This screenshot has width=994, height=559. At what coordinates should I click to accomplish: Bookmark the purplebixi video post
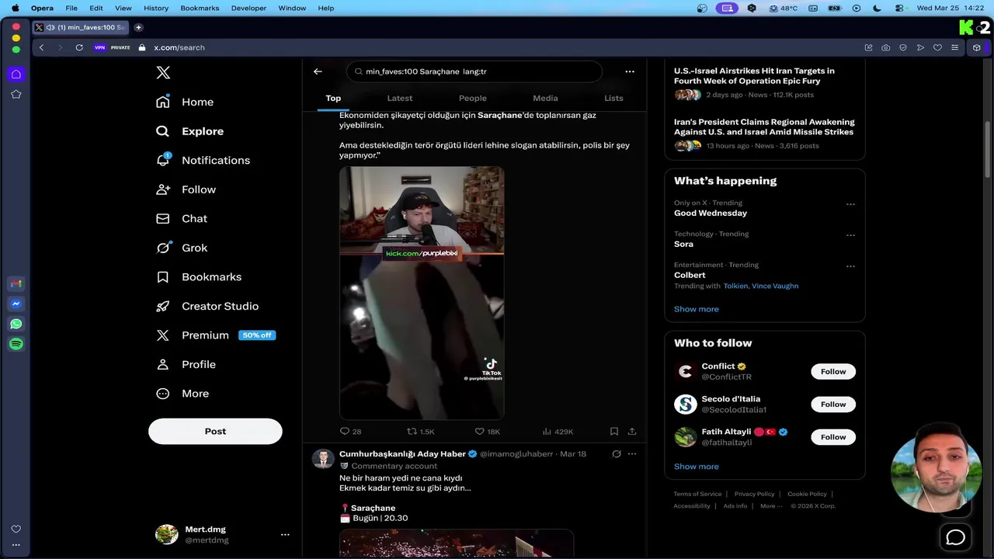pos(613,432)
